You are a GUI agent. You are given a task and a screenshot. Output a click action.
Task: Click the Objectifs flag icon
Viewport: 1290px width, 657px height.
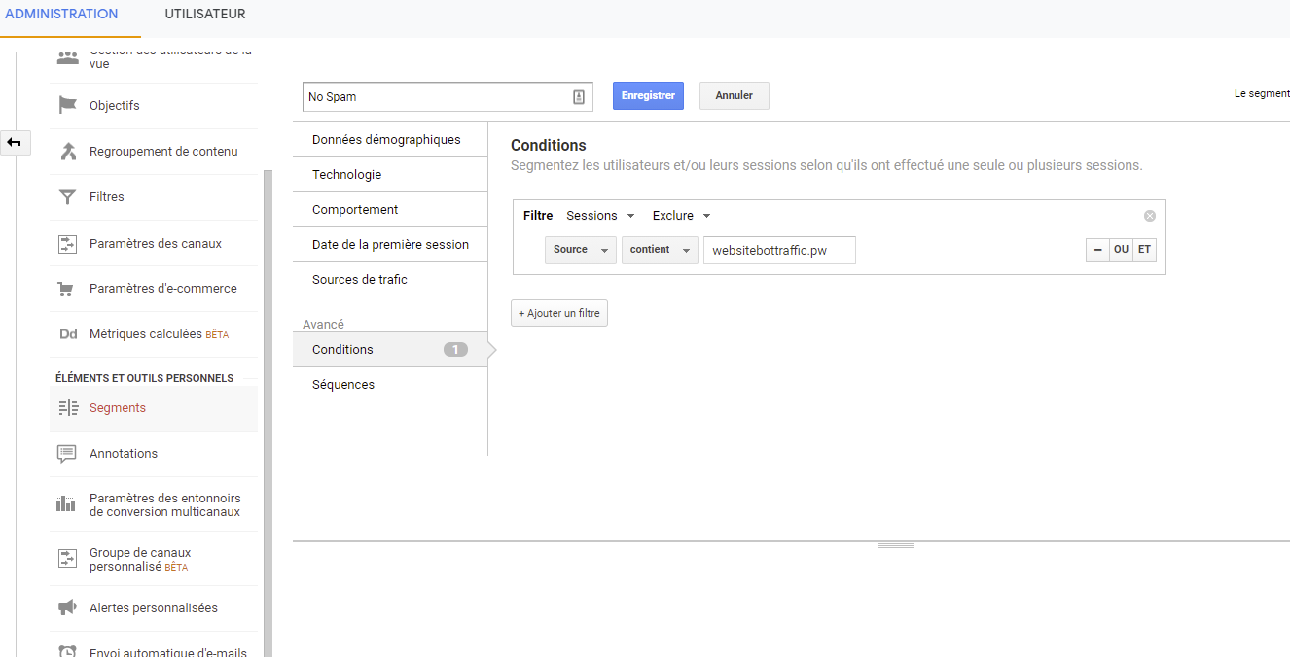point(67,105)
